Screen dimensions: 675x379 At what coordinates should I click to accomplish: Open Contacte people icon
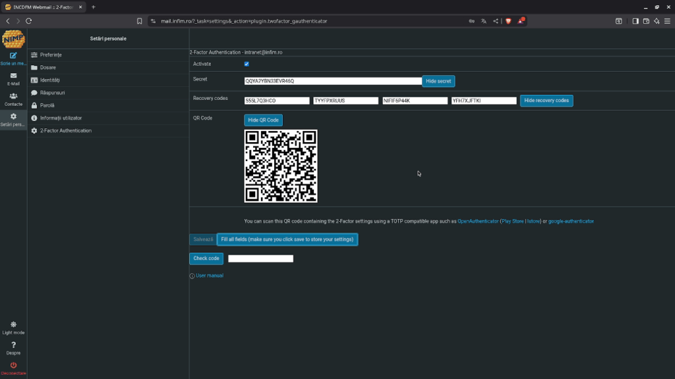pos(13,96)
